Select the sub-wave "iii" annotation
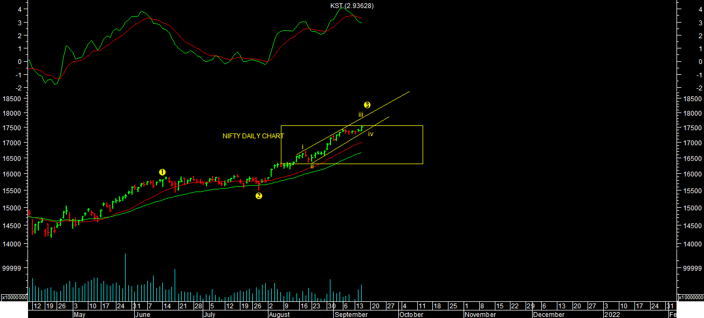The image size is (704, 318). (361, 115)
